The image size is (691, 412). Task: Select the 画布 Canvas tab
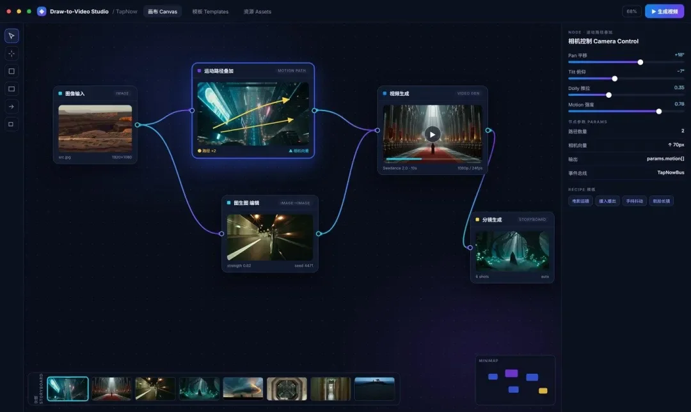pos(162,11)
